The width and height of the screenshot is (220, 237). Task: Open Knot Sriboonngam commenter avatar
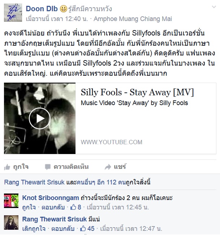click(11, 201)
